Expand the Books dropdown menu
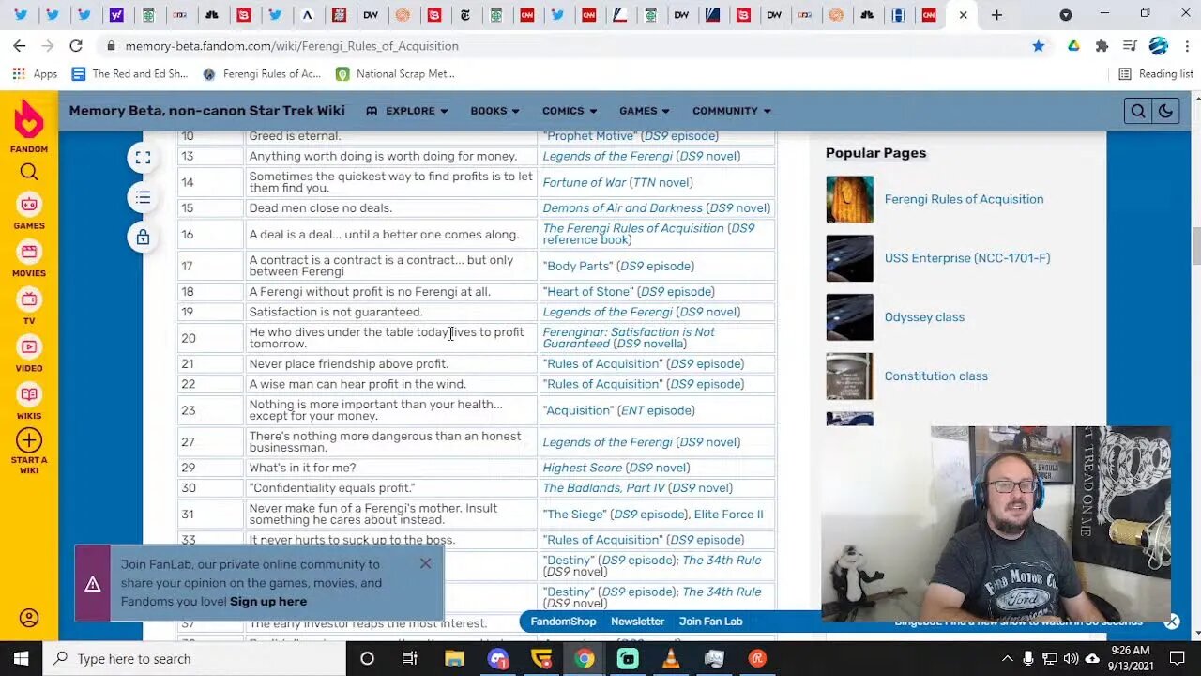1201x676 pixels. (494, 111)
